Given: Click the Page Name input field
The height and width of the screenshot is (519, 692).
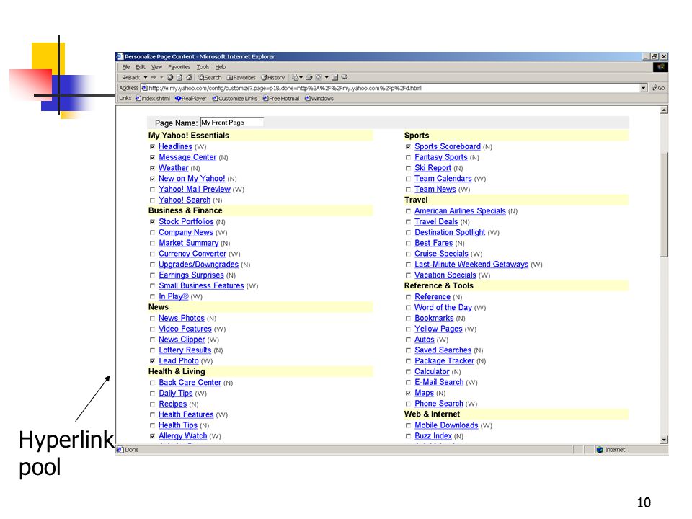Looking at the screenshot, I should pyautogui.click(x=231, y=123).
